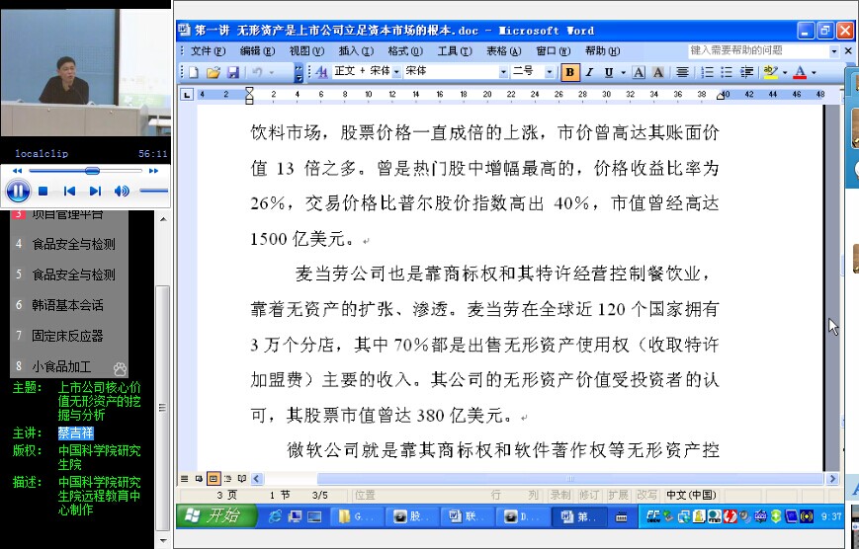This screenshot has width=859, height=549.
Task: Click the media player seek bar
Action: (x=85, y=171)
